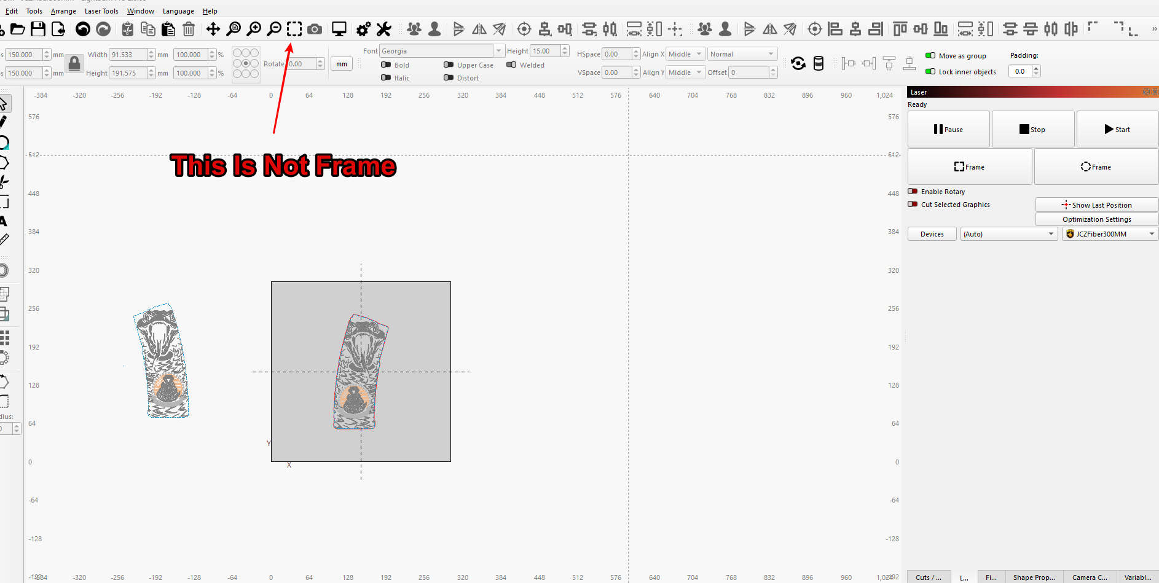Click the Preview monitor icon
1159x583 pixels.
339,29
